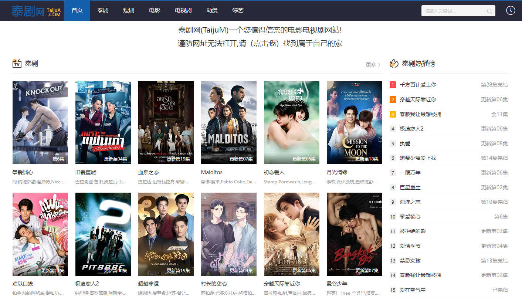Open rank 1 千方百计爱上你
This screenshot has height=308, width=522.
(418, 85)
